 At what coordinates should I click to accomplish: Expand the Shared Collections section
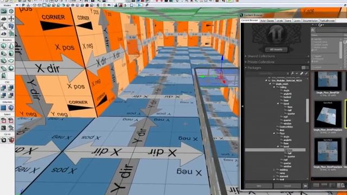click(246, 56)
